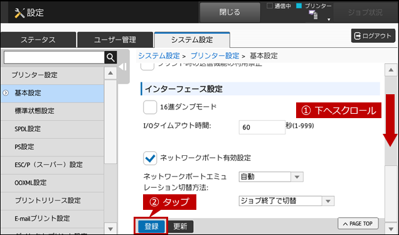Viewport: 399px width, 235px height.
Task: Toggle the partially hidden top checkbox
Action: point(147,67)
